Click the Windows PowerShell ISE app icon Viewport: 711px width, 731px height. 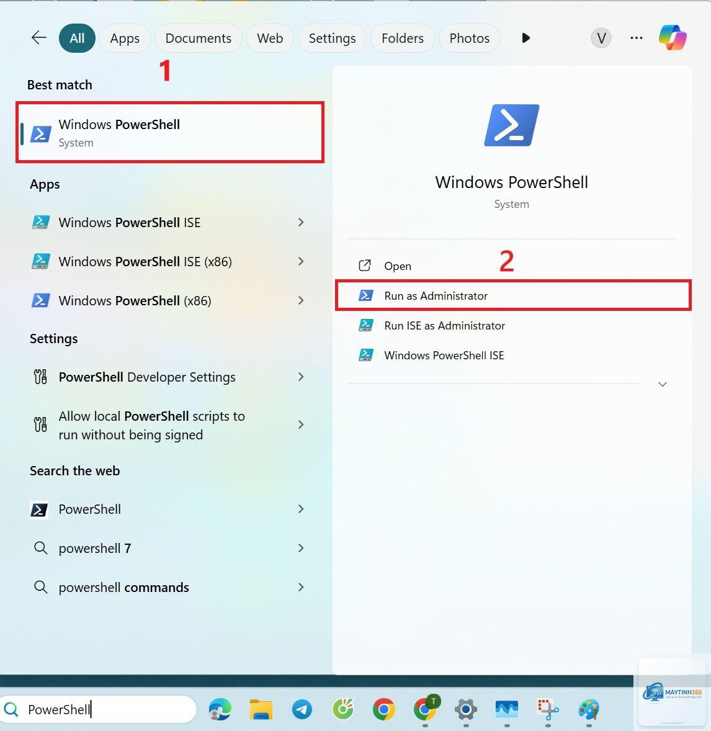coord(40,222)
